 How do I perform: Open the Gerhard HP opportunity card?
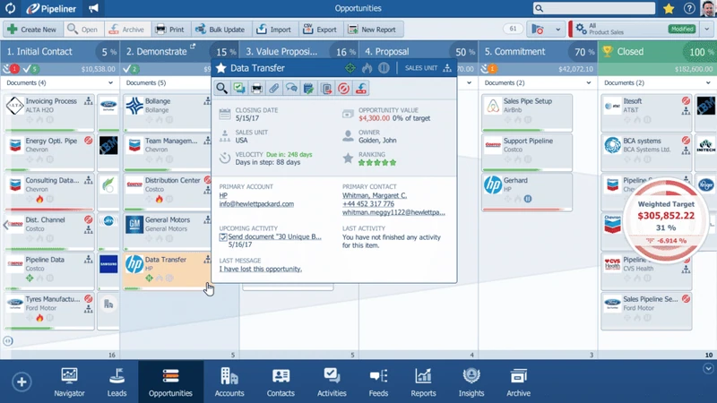[x=527, y=192]
